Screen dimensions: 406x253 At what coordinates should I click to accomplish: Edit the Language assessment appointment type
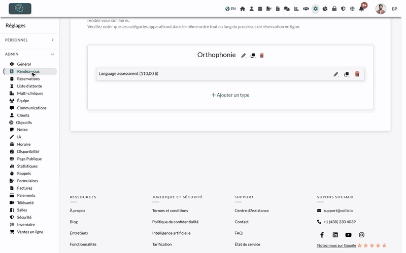click(336, 74)
